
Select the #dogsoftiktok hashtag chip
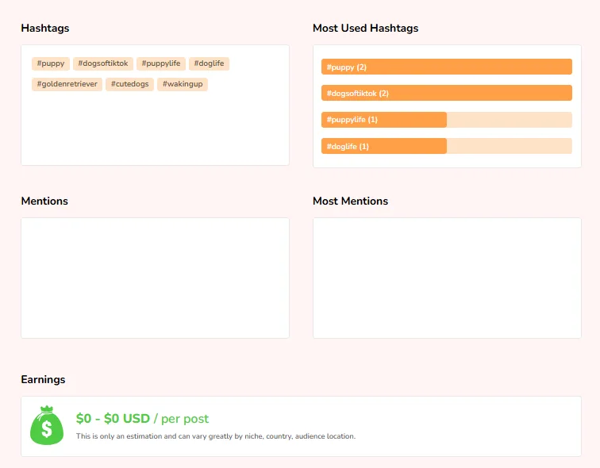[103, 63]
